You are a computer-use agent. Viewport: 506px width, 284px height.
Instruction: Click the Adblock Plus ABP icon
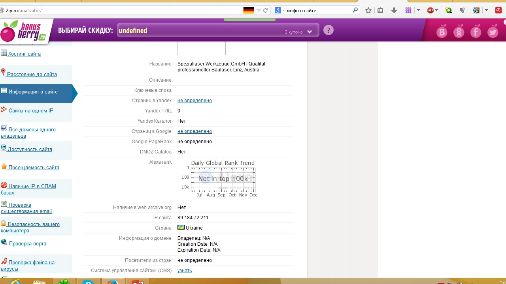(x=430, y=11)
